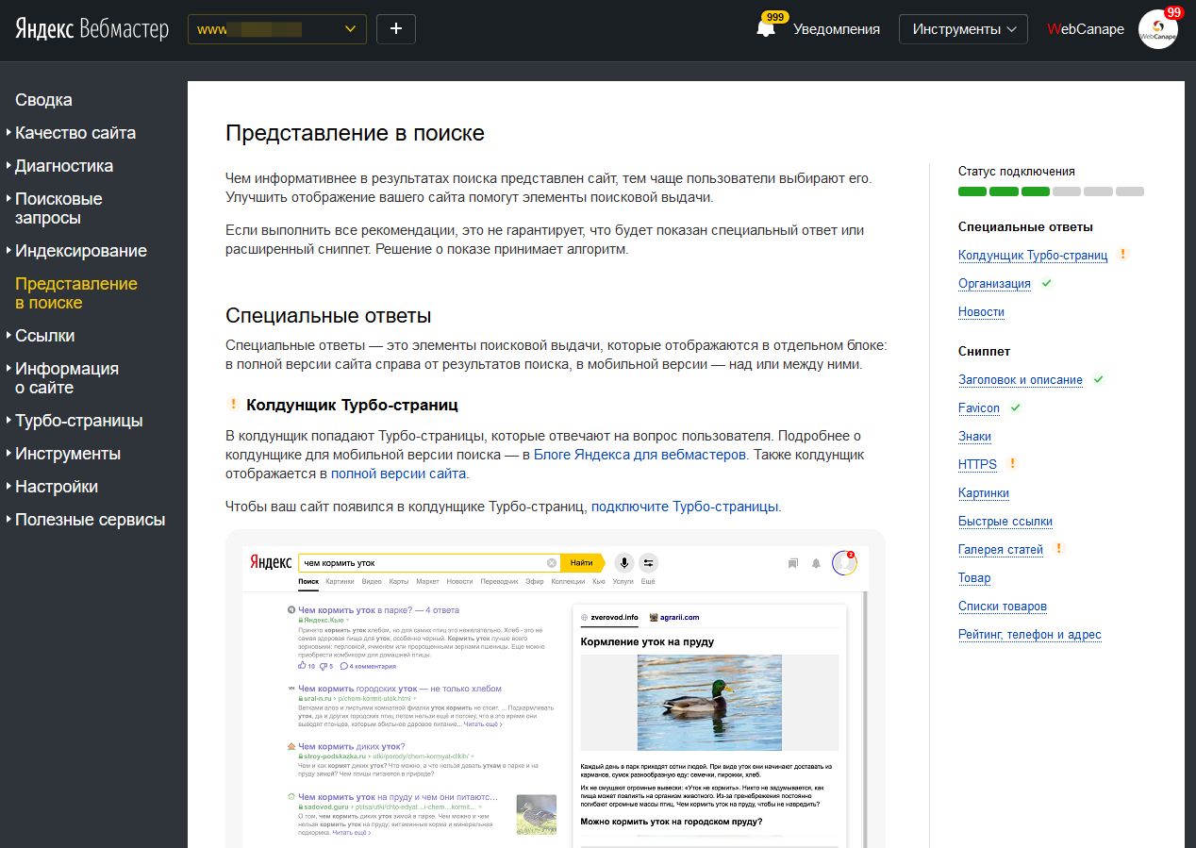Jump to Картинки link

pos(984,493)
